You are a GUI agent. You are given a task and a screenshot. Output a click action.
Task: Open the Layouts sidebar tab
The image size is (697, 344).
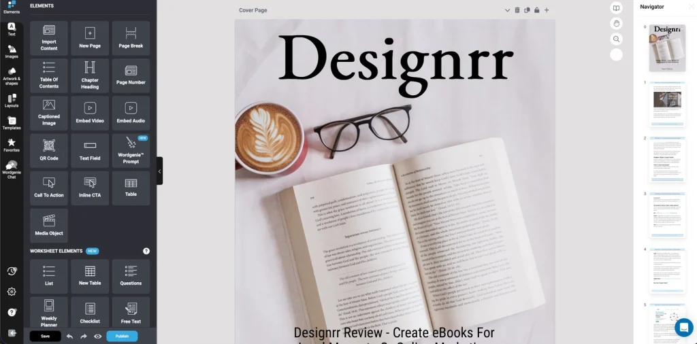coord(12,101)
